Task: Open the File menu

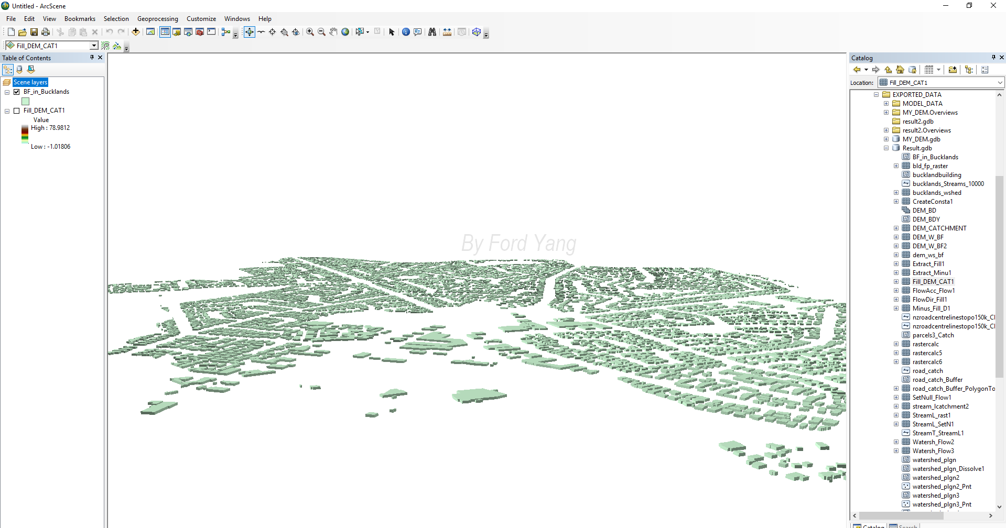Action: point(11,19)
